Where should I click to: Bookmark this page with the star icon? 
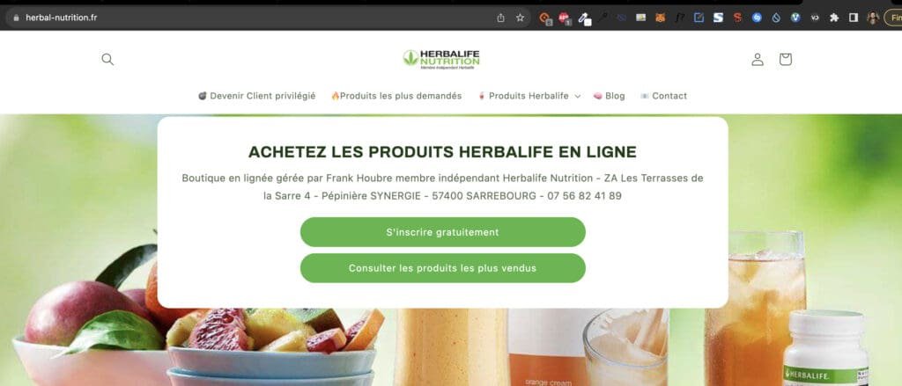coord(520,18)
